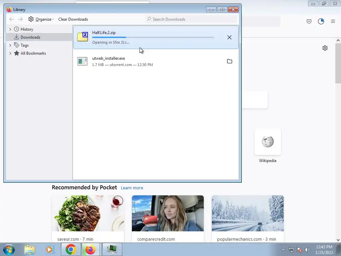Click Firefox taskbar button
Viewport: 341px width, 256px height.
[91, 249]
